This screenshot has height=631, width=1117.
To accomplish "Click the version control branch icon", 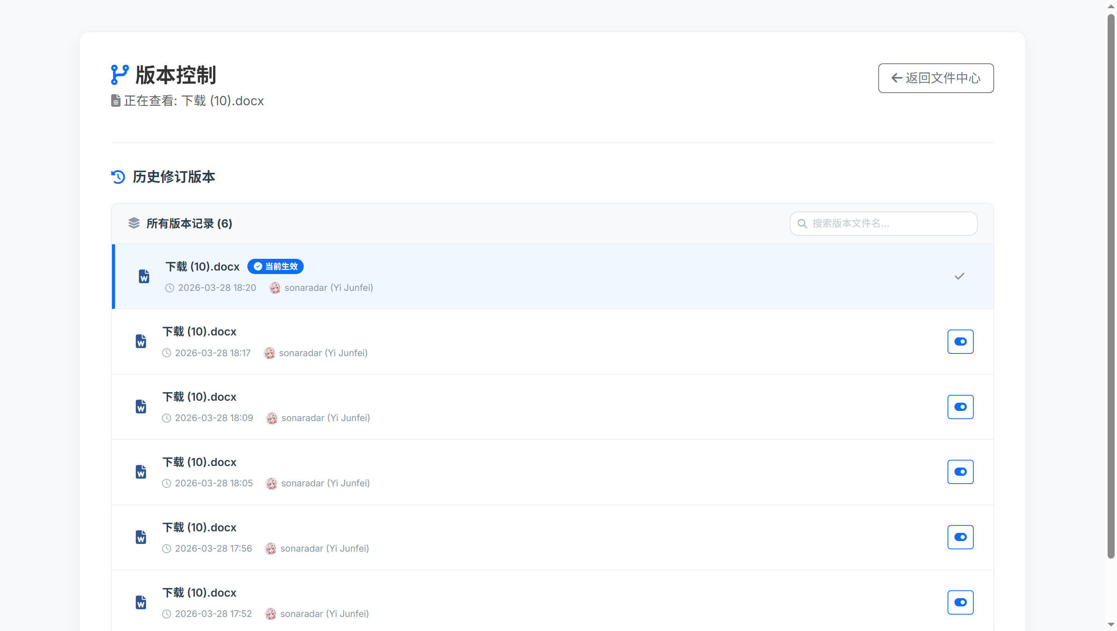I will (120, 75).
